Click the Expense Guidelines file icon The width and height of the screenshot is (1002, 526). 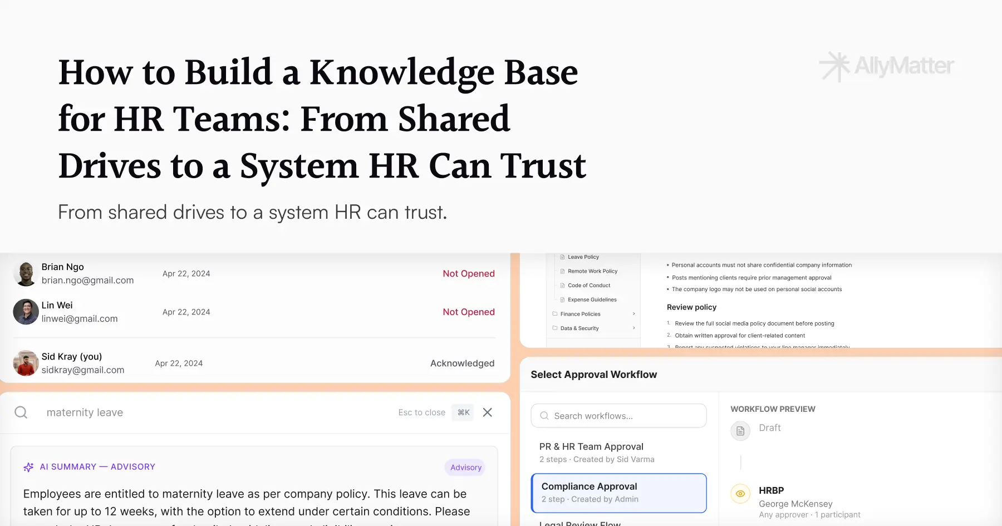562,299
